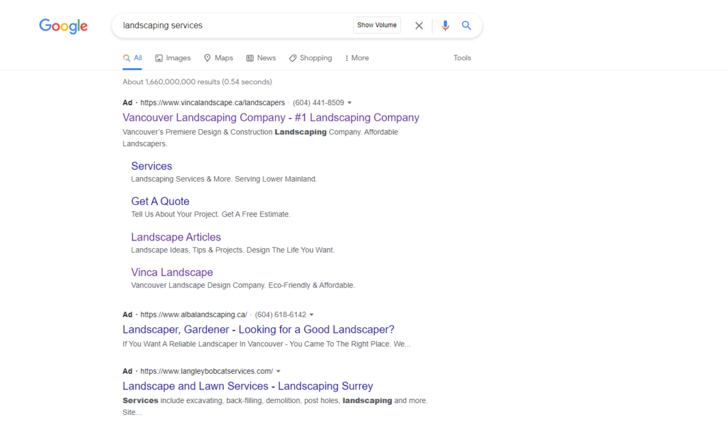Open the Shopping tab

click(x=310, y=58)
